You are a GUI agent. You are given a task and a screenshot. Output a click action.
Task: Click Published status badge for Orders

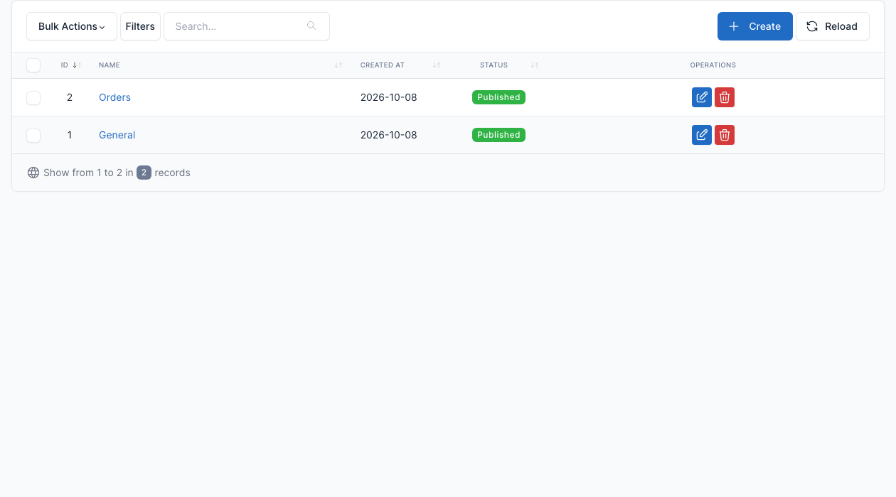click(x=498, y=97)
